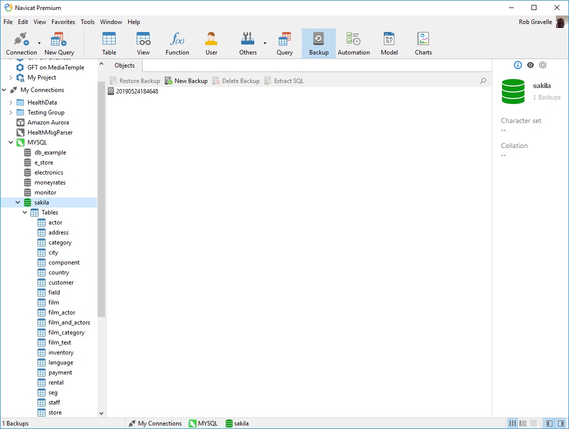This screenshot has width=569, height=429.
Task: Open the Help menu
Action: [134, 22]
